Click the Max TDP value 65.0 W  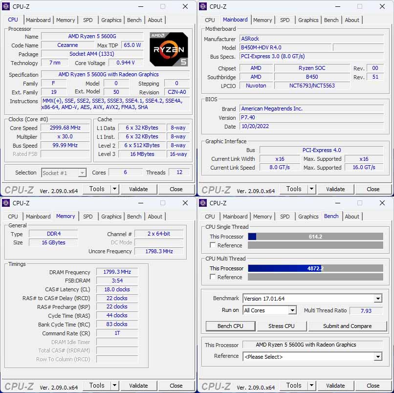click(132, 45)
